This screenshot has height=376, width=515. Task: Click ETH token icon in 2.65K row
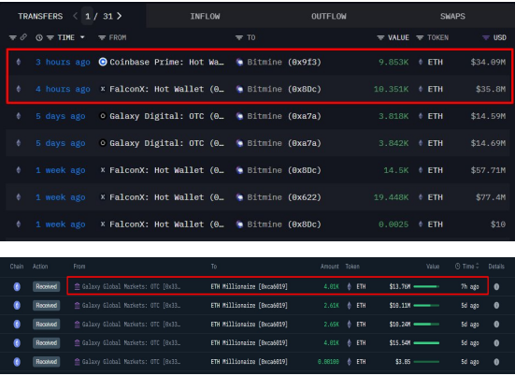(350, 324)
